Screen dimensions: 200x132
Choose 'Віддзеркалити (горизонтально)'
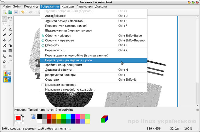[x=94, y=31]
